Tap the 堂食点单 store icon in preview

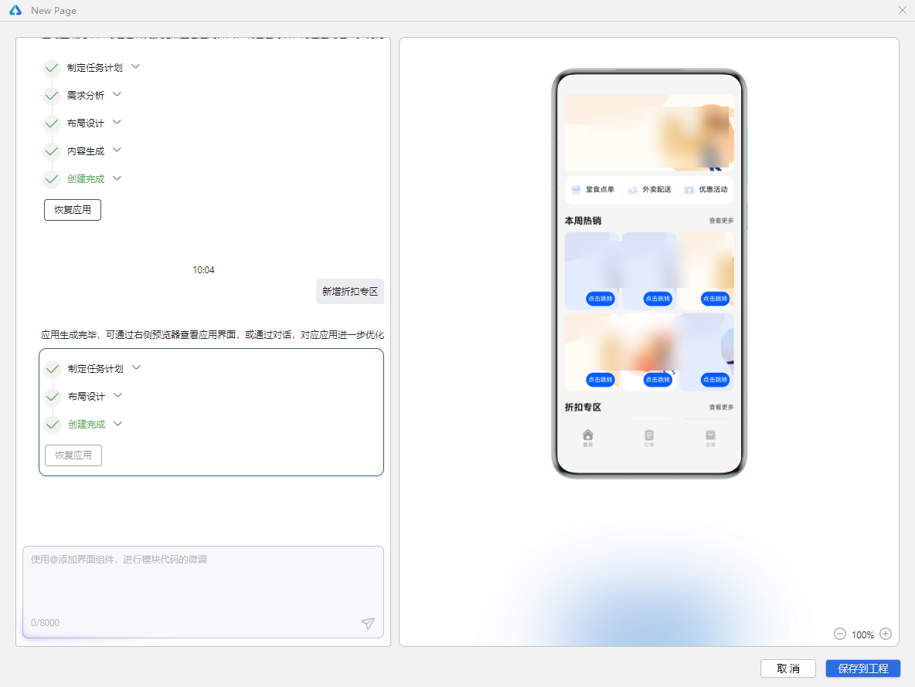[576, 190]
